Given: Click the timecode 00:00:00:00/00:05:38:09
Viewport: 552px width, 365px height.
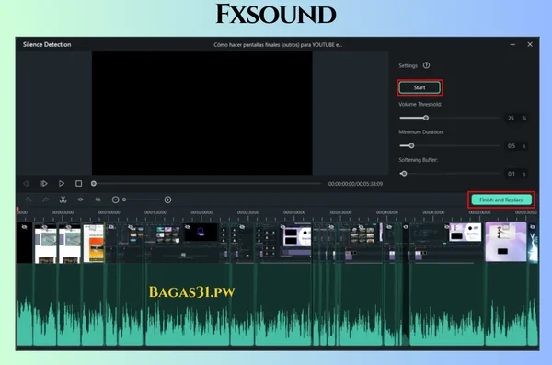Looking at the screenshot, I should click(x=355, y=184).
